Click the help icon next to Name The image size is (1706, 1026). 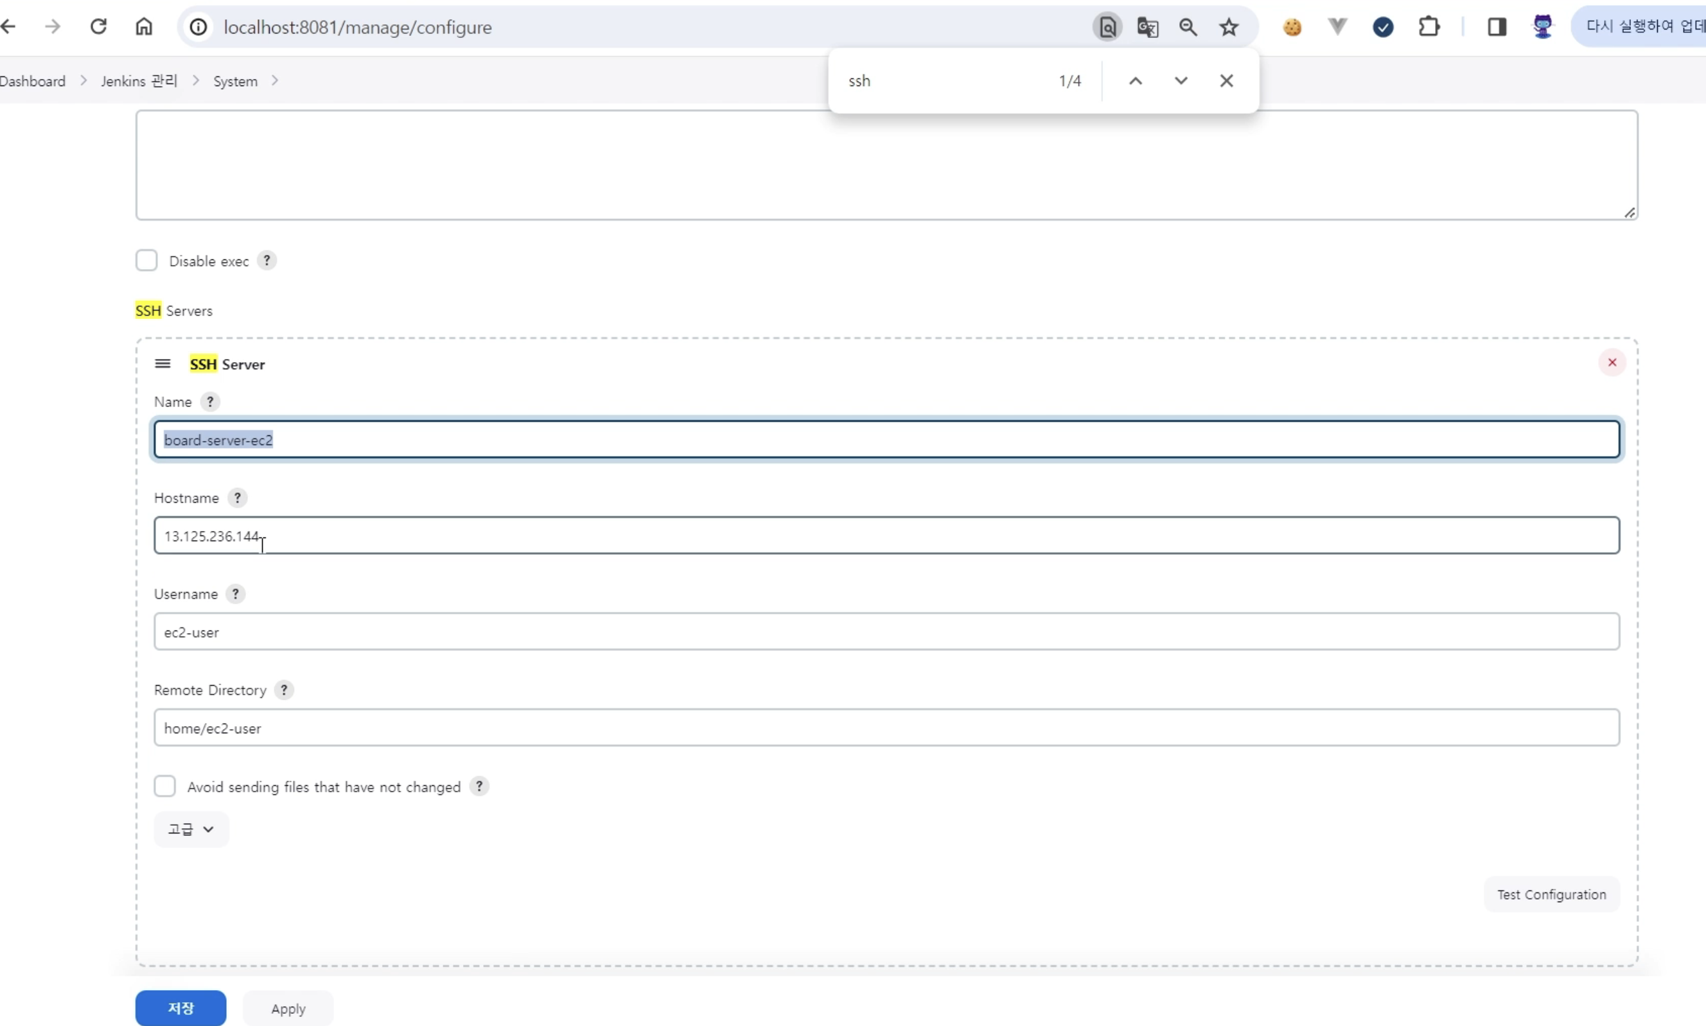point(209,402)
